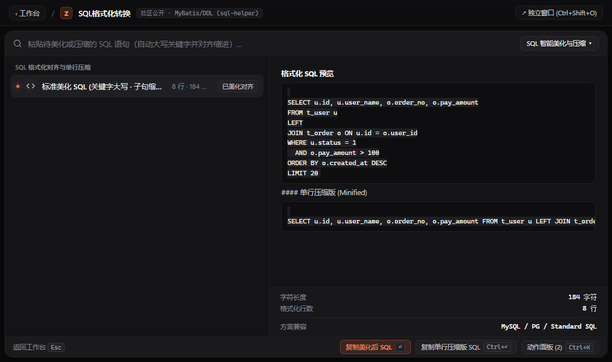This screenshot has height=362, width=612.
Task: Click the LIMIT 20 line
Action: [x=303, y=173]
